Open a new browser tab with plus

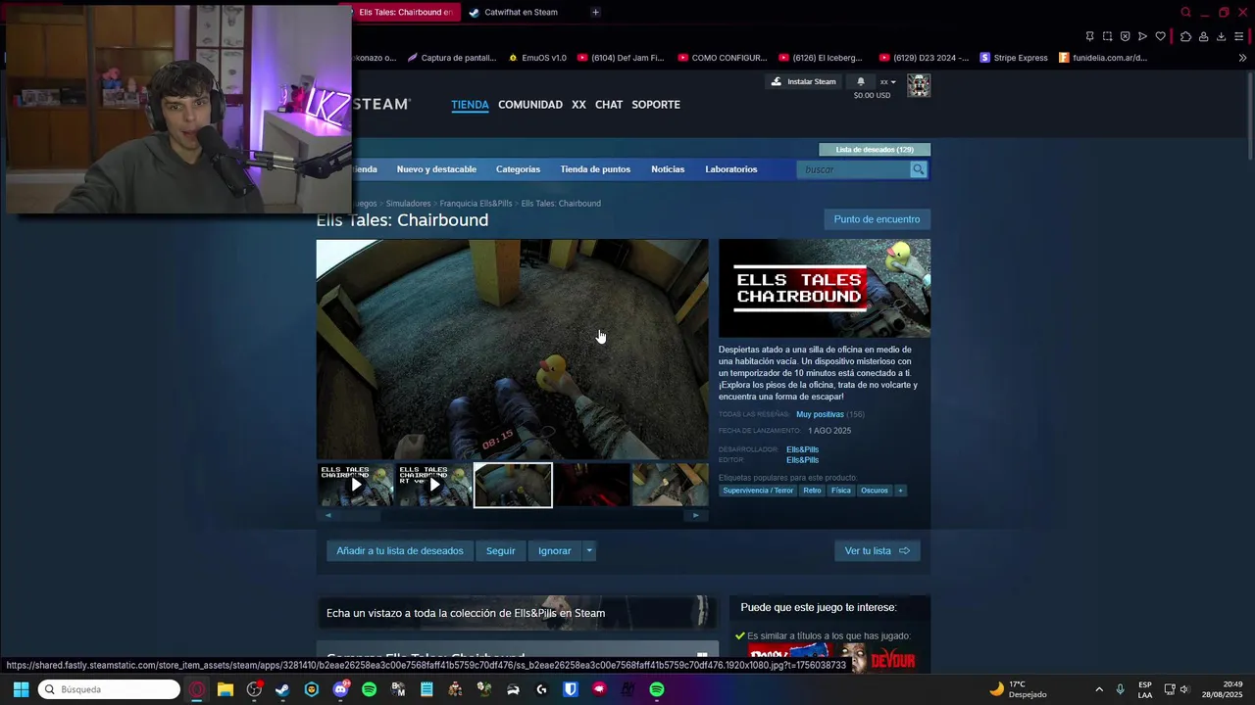[x=595, y=12]
